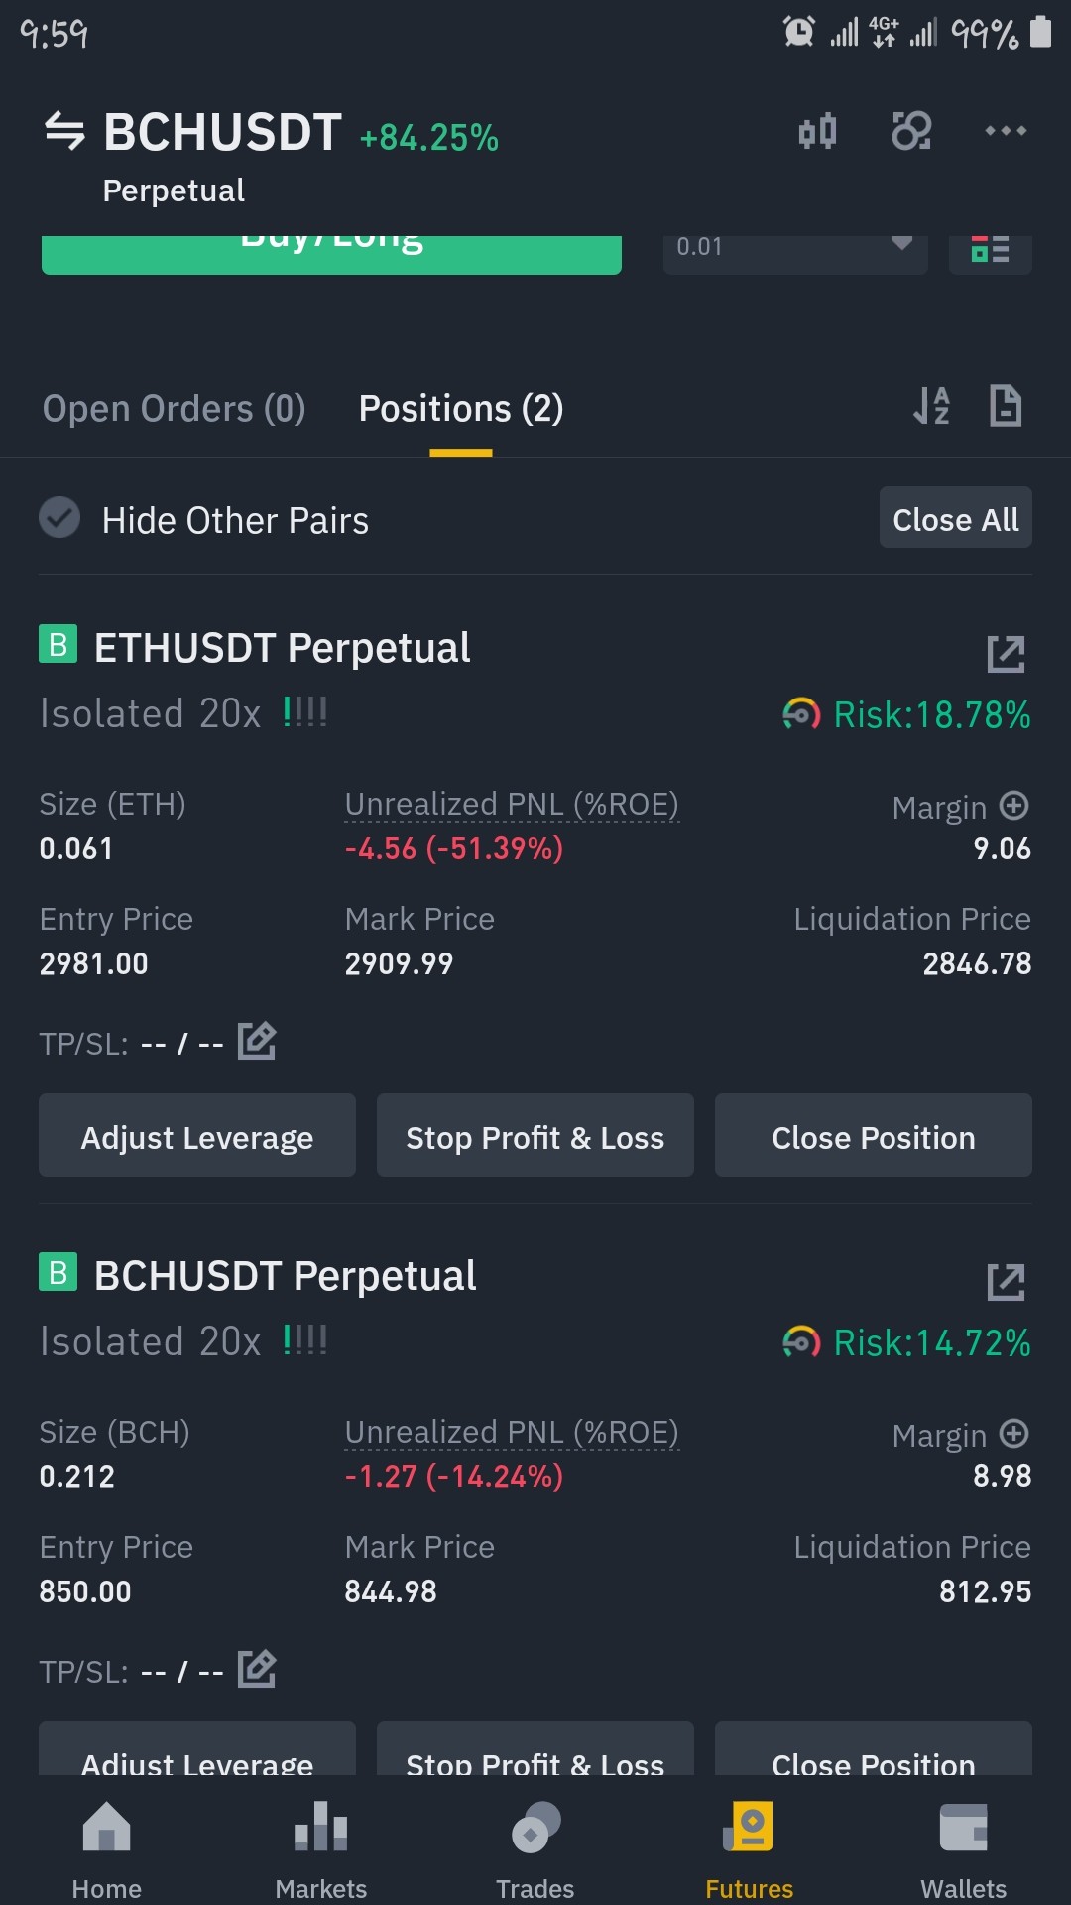Screen dimensions: 1071x1905
Task: Tap the Close All button
Action: coord(956,517)
